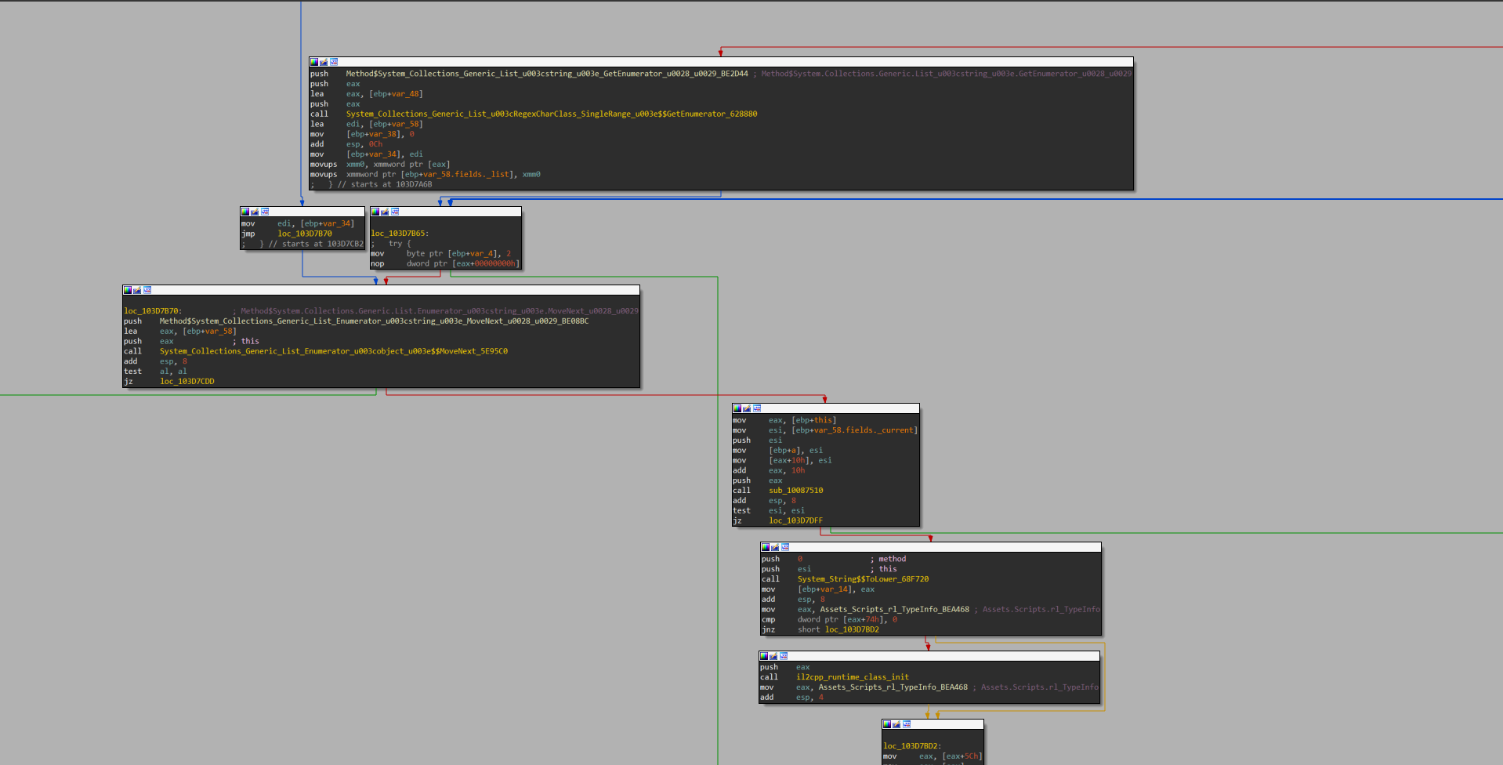Set color for il2cpp_runtime_class_init node
The image size is (1503, 765).
(764, 656)
